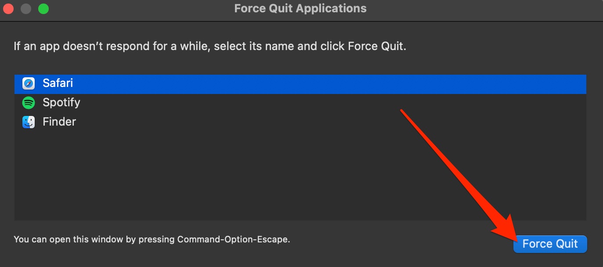Click the instruction text about unresponsive apps
The width and height of the screenshot is (603, 267).
(x=210, y=47)
